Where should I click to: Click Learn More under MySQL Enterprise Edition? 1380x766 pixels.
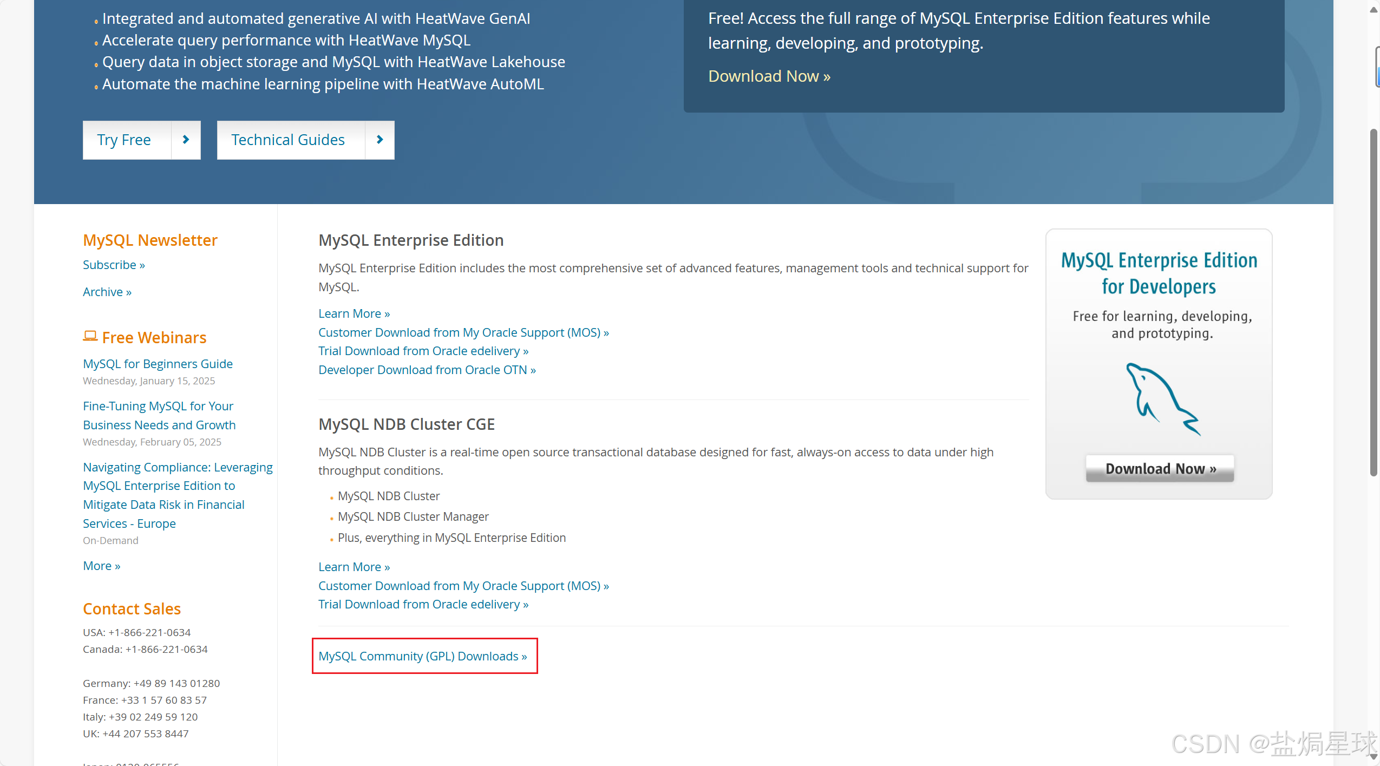point(354,313)
